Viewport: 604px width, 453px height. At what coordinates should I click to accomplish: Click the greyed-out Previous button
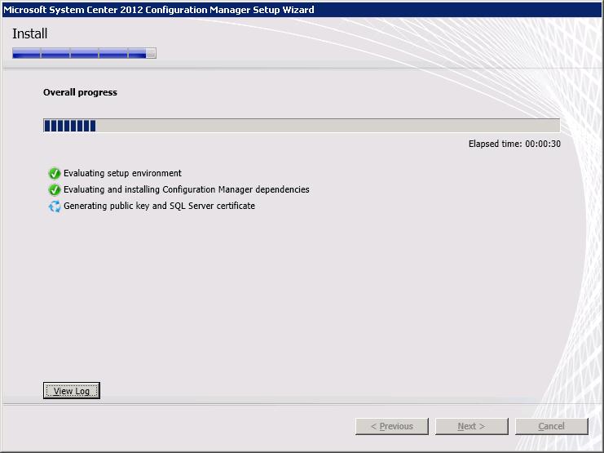pos(391,426)
